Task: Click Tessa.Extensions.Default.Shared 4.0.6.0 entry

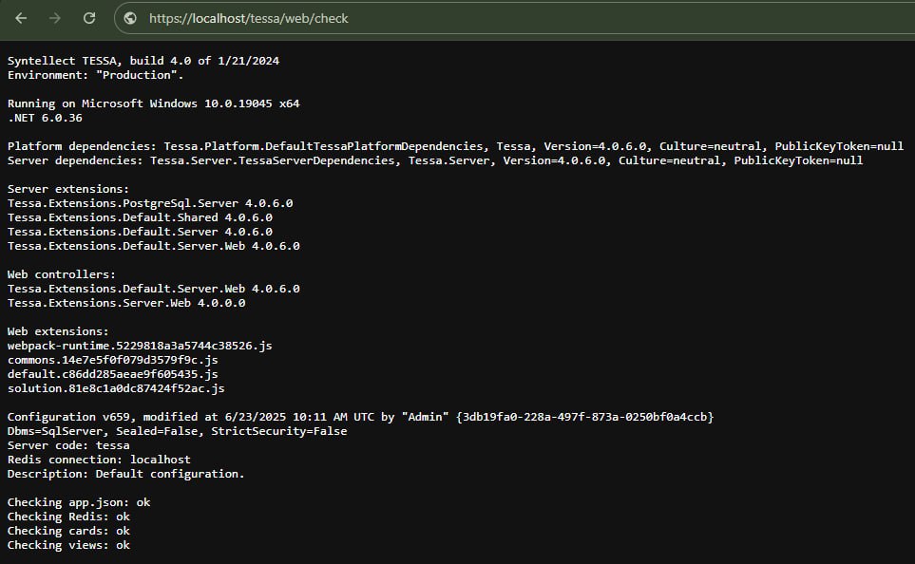Action: tap(139, 217)
